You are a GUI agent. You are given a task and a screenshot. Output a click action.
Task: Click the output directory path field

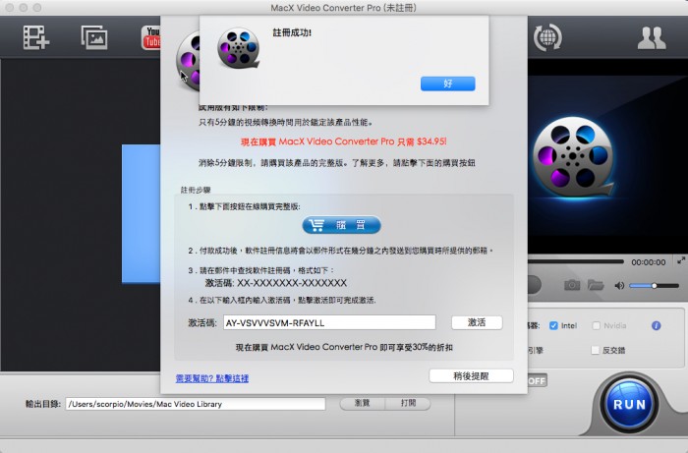click(x=196, y=404)
